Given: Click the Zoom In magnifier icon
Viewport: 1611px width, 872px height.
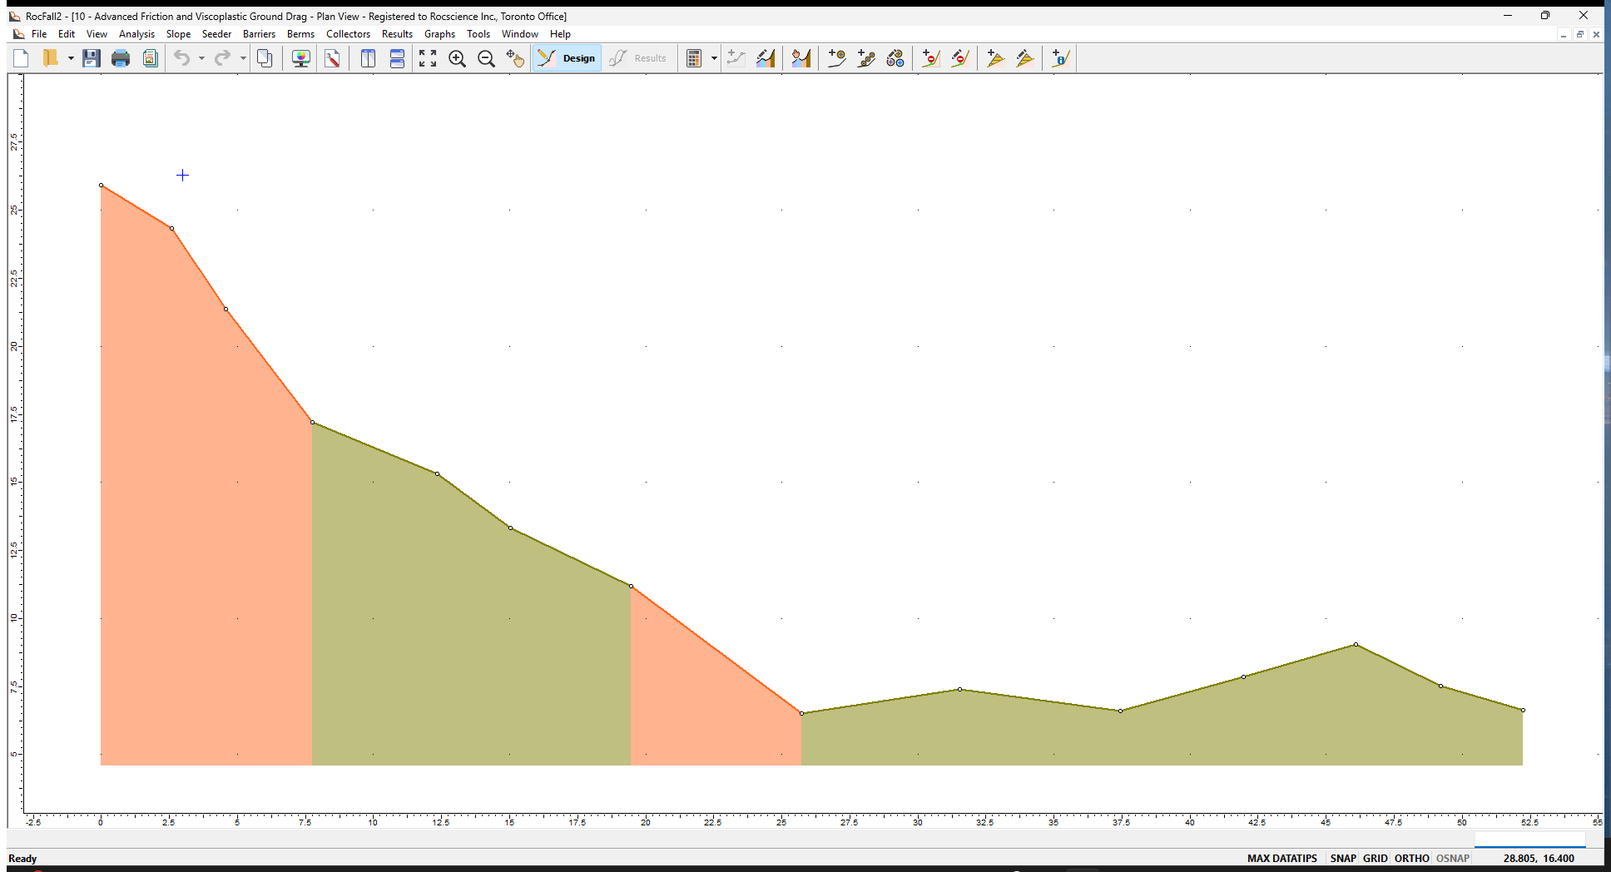Looking at the screenshot, I should click(457, 58).
